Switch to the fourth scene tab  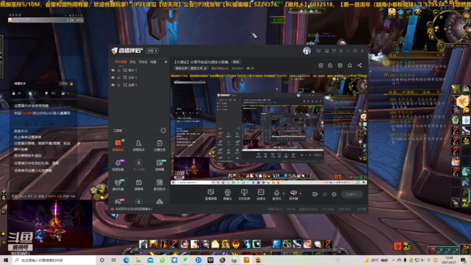point(153,62)
